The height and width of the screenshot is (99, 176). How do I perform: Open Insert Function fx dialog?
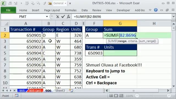(x=68, y=17)
